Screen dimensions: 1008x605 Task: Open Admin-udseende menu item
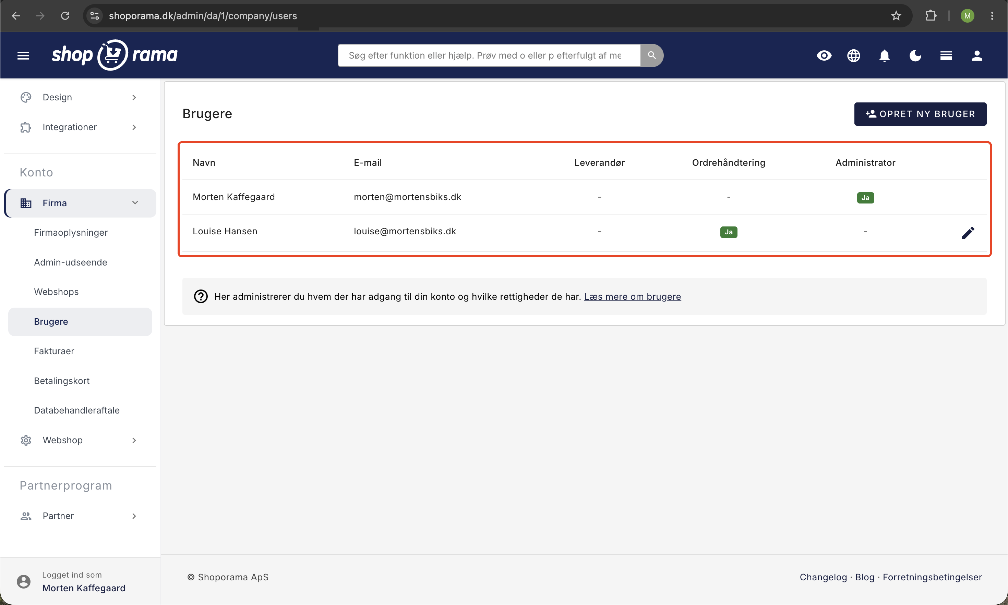pyautogui.click(x=71, y=262)
